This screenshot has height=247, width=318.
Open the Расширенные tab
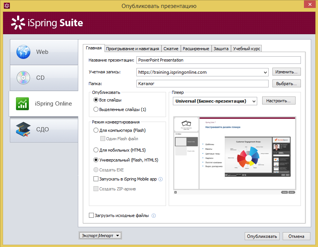pyautogui.click(x=196, y=49)
